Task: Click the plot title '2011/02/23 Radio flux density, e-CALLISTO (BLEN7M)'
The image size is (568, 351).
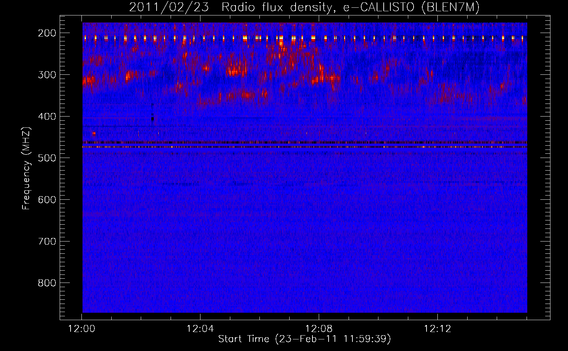Action: tap(304, 7)
